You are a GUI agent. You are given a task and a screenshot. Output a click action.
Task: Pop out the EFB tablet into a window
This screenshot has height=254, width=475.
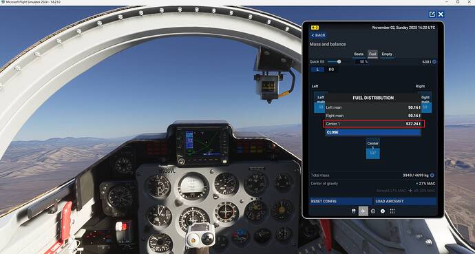click(432, 14)
